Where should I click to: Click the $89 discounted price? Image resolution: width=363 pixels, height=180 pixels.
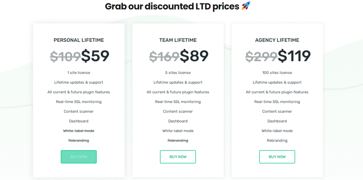[194, 56]
